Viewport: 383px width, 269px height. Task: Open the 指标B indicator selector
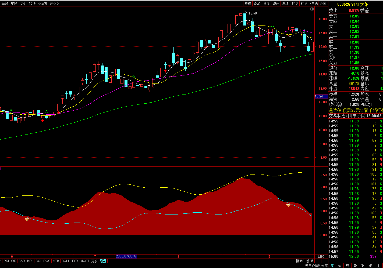[300, 261]
